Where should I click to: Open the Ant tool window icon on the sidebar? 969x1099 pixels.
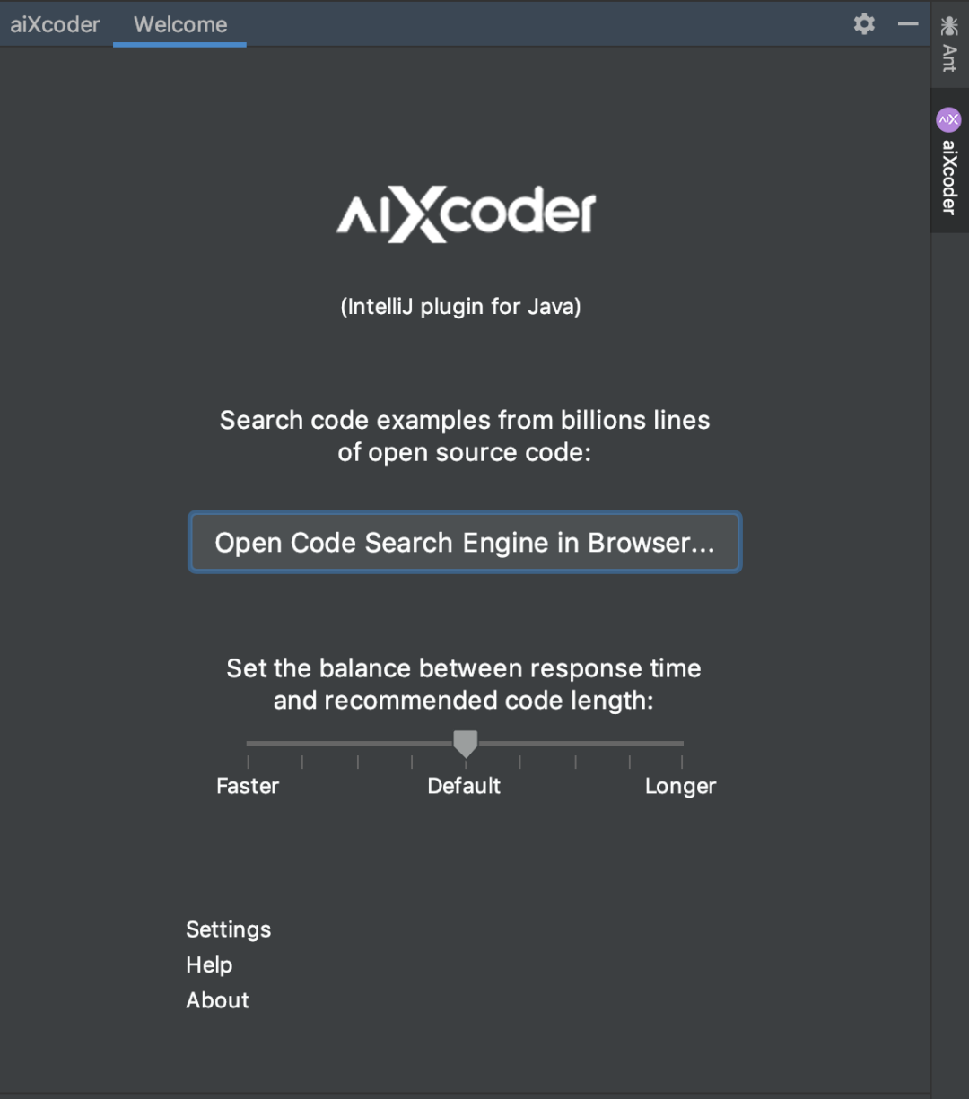949,26
